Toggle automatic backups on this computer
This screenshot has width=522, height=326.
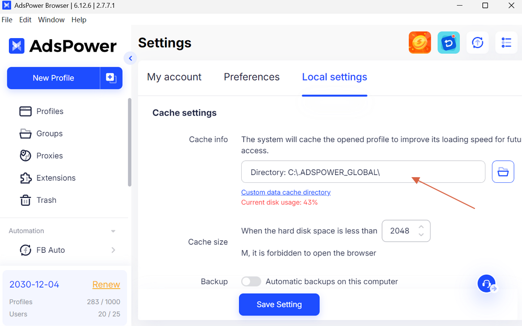(251, 282)
